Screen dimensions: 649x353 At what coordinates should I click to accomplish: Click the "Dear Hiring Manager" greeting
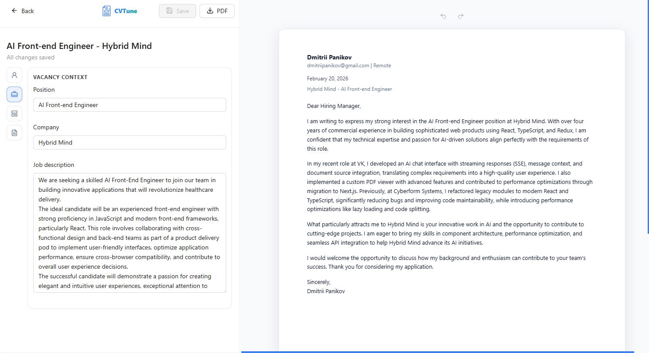coord(334,106)
